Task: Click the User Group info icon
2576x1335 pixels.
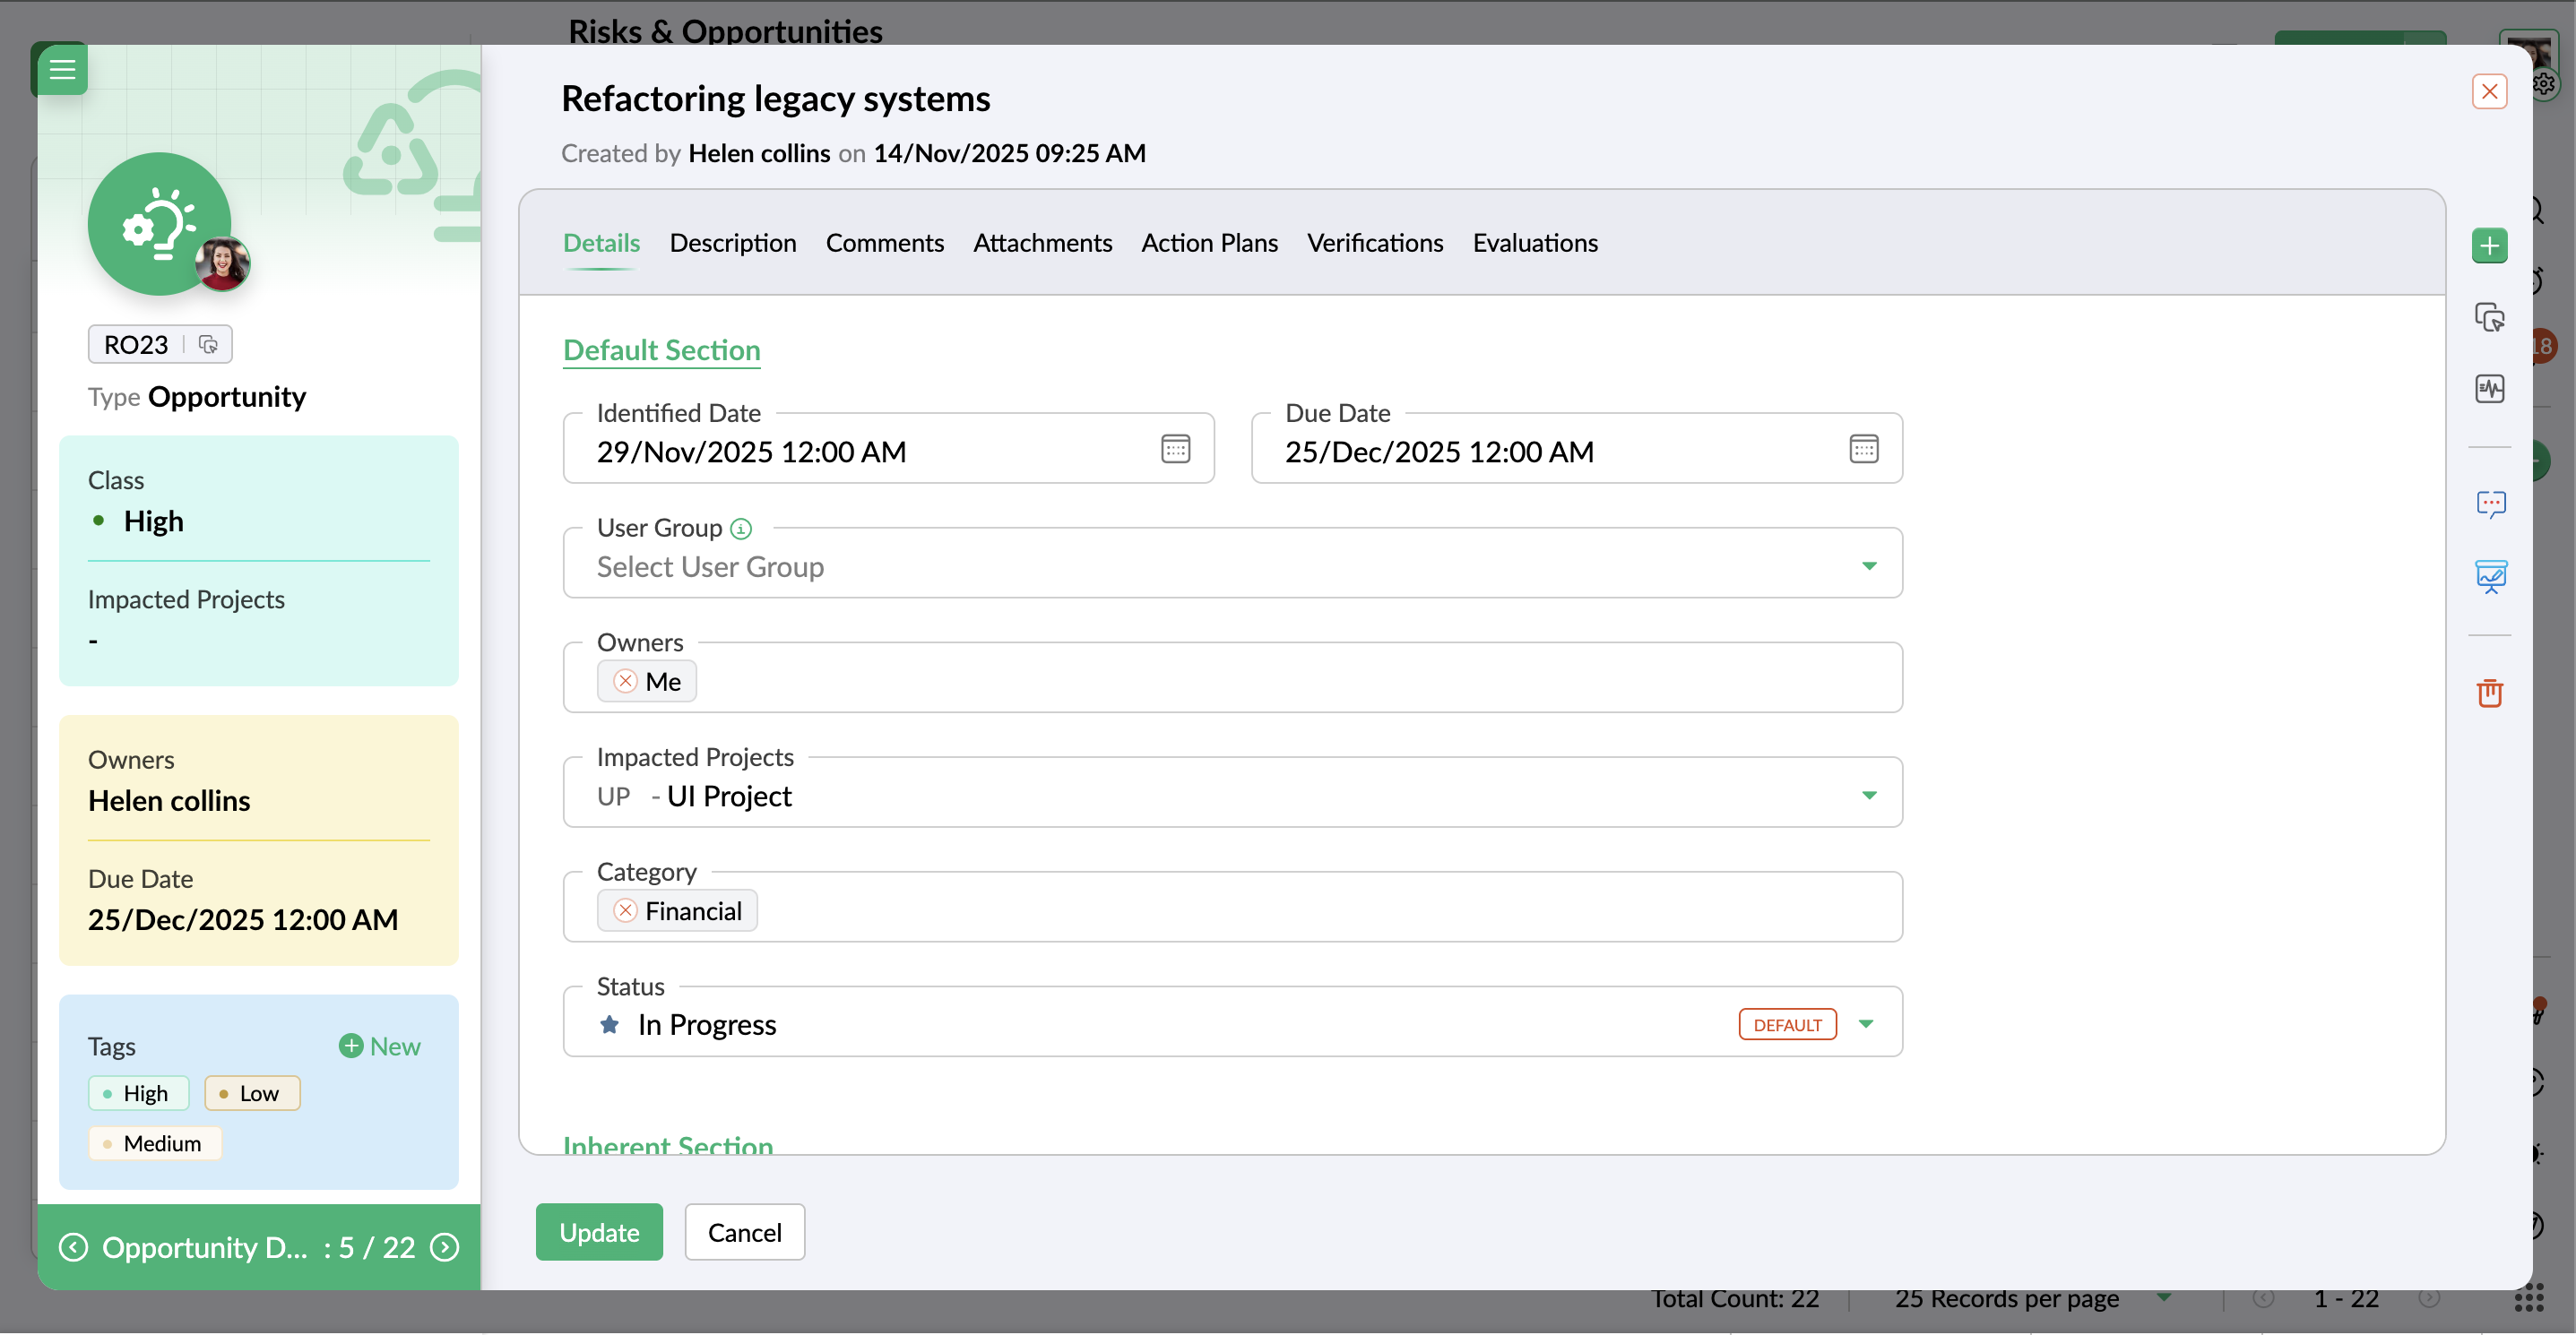Action: [741, 529]
